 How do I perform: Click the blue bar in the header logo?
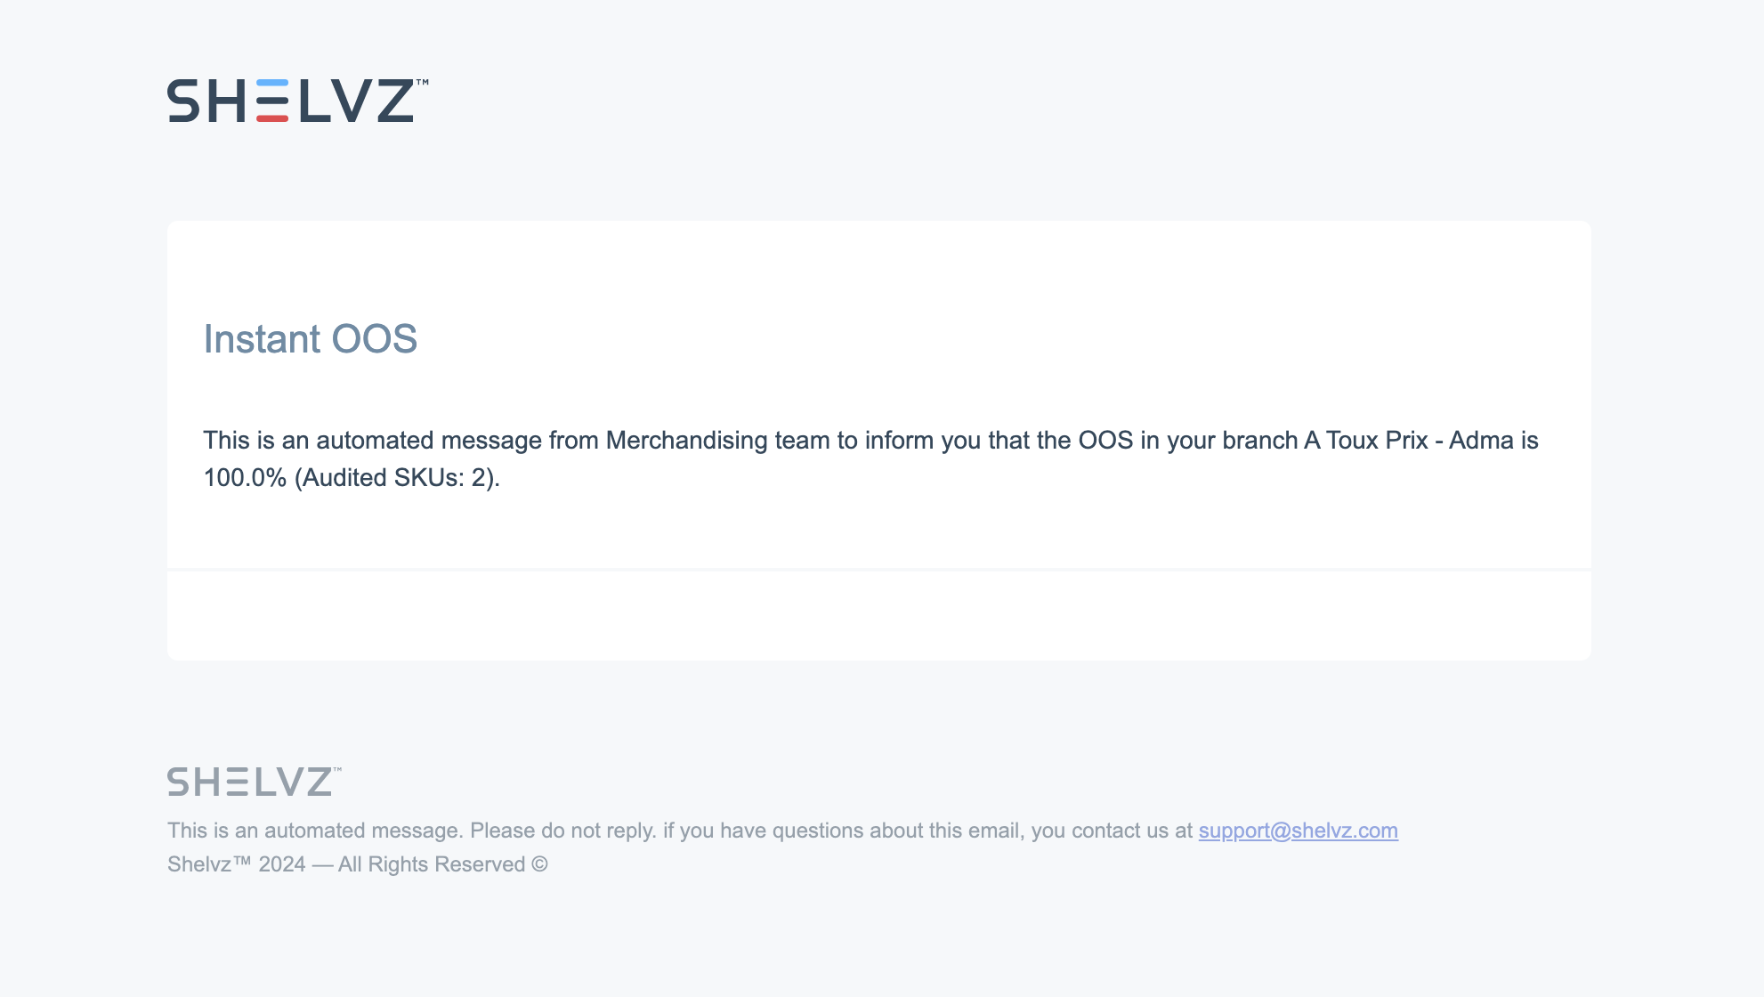[x=272, y=83]
